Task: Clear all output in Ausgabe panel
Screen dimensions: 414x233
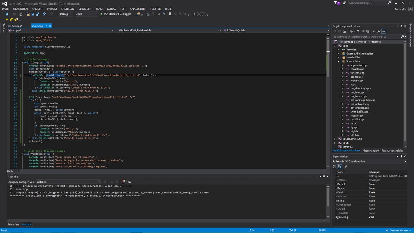Action: click(x=122, y=182)
